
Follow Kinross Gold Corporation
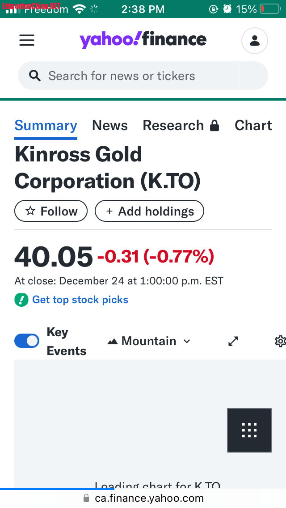point(51,211)
